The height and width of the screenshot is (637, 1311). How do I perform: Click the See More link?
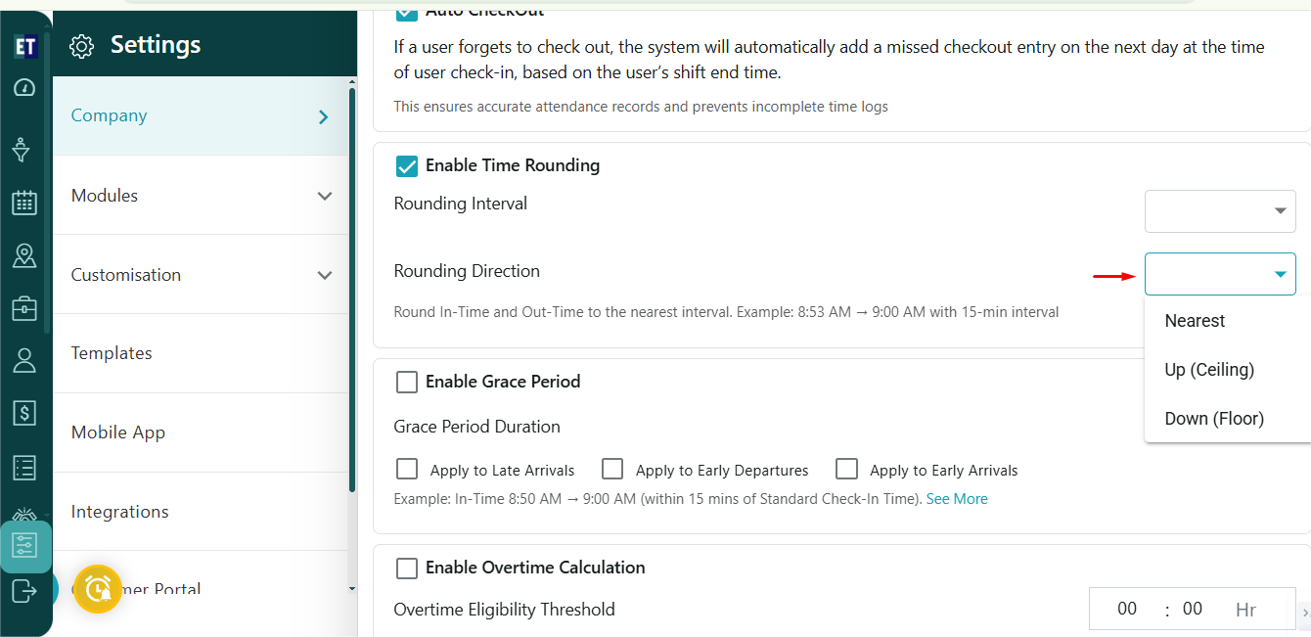click(956, 499)
